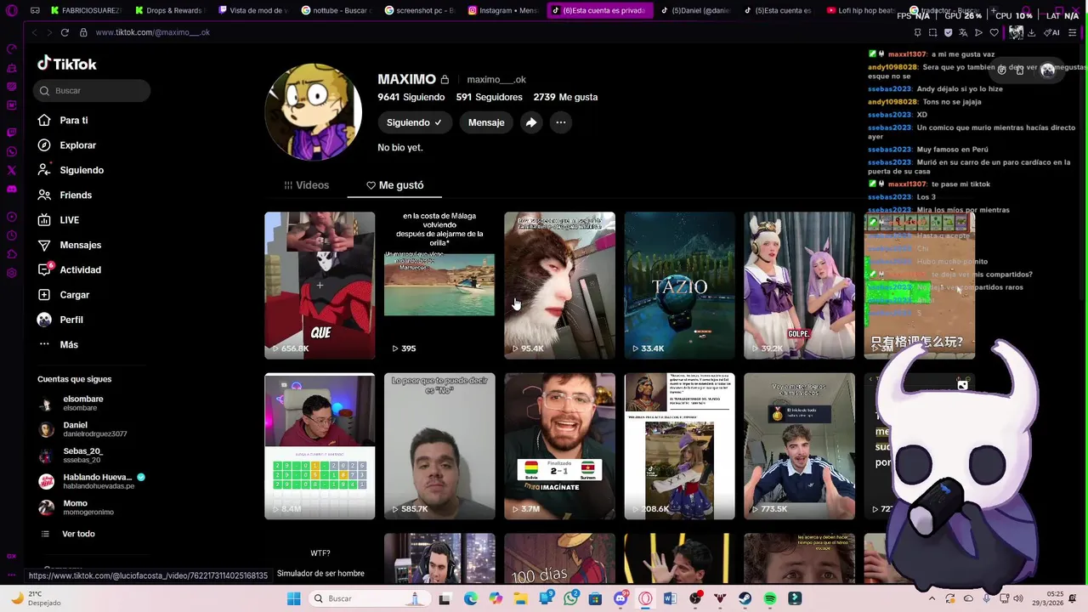The width and height of the screenshot is (1088, 612).
Task: Click MAXIMO's profile avatar
Action: 314,112
